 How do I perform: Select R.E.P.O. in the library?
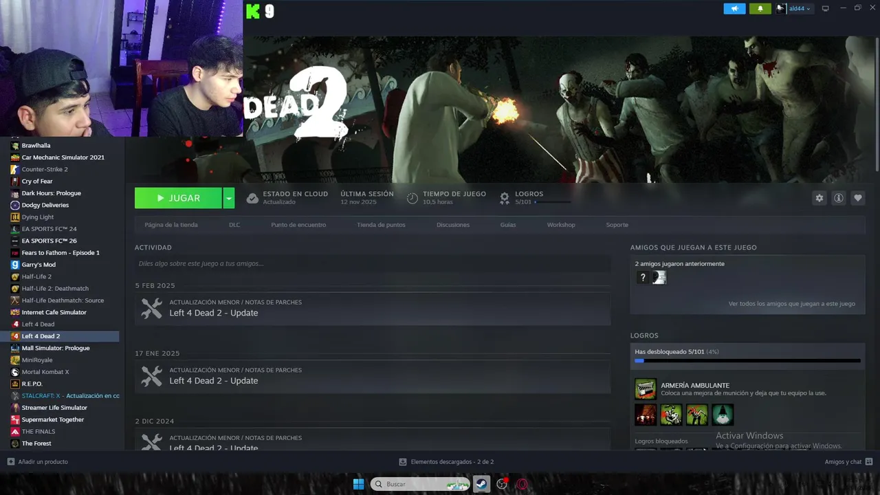(32, 384)
